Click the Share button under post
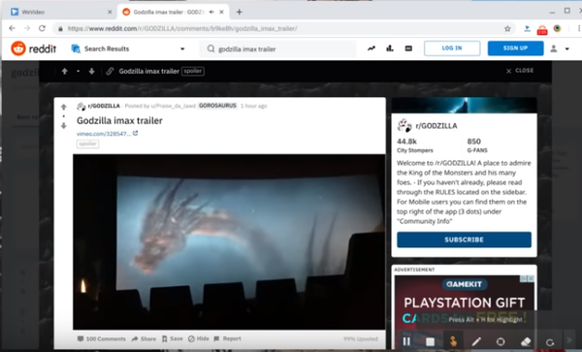Image resolution: width=582 pixels, height=352 pixels. point(144,338)
